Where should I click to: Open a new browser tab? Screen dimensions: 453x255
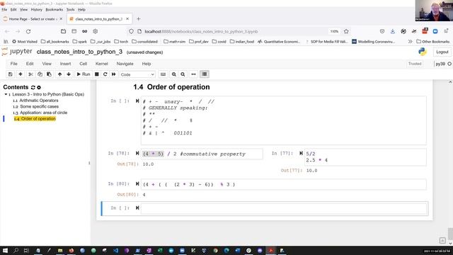tap(139, 19)
